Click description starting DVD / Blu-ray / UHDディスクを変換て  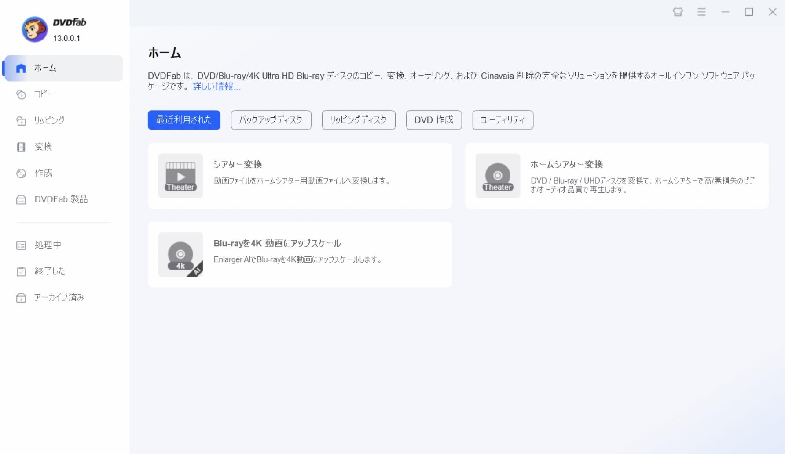pyautogui.click(x=643, y=185)
